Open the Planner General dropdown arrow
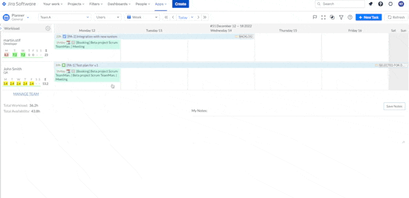Image resolution: width=409 pixels, height=198 pixels. point(28,17)
